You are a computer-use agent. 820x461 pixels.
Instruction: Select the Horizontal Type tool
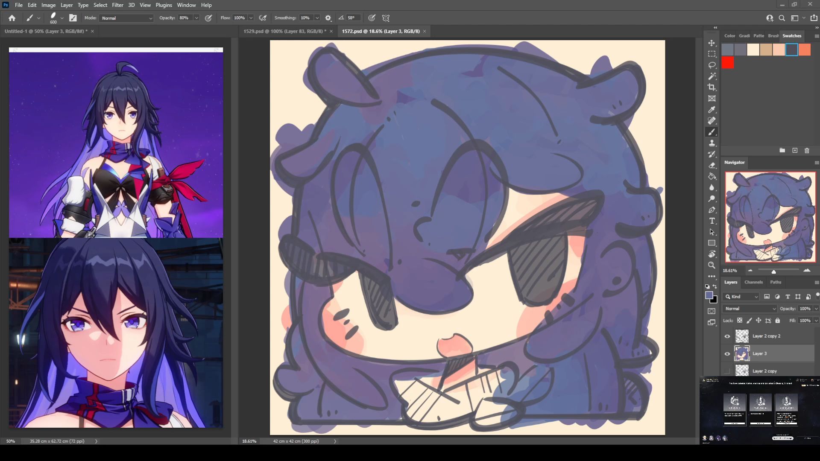point(712,221)
